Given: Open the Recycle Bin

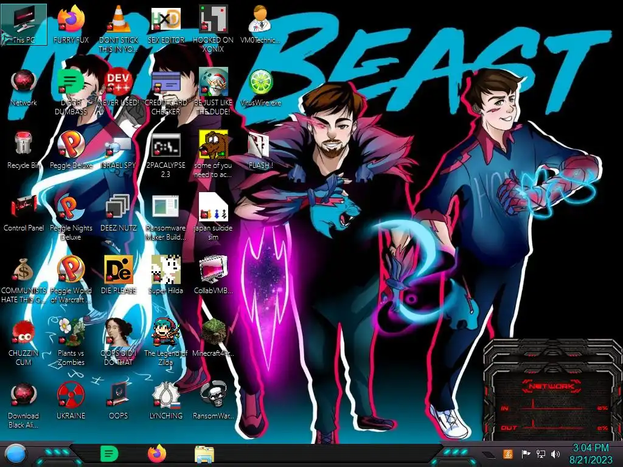Looking at the screenshot, I should point(24,150).
